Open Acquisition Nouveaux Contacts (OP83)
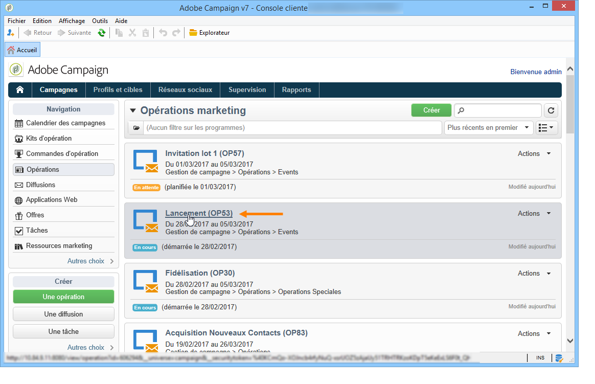Viewport: 595px width, 384px height. coord(236,333)
